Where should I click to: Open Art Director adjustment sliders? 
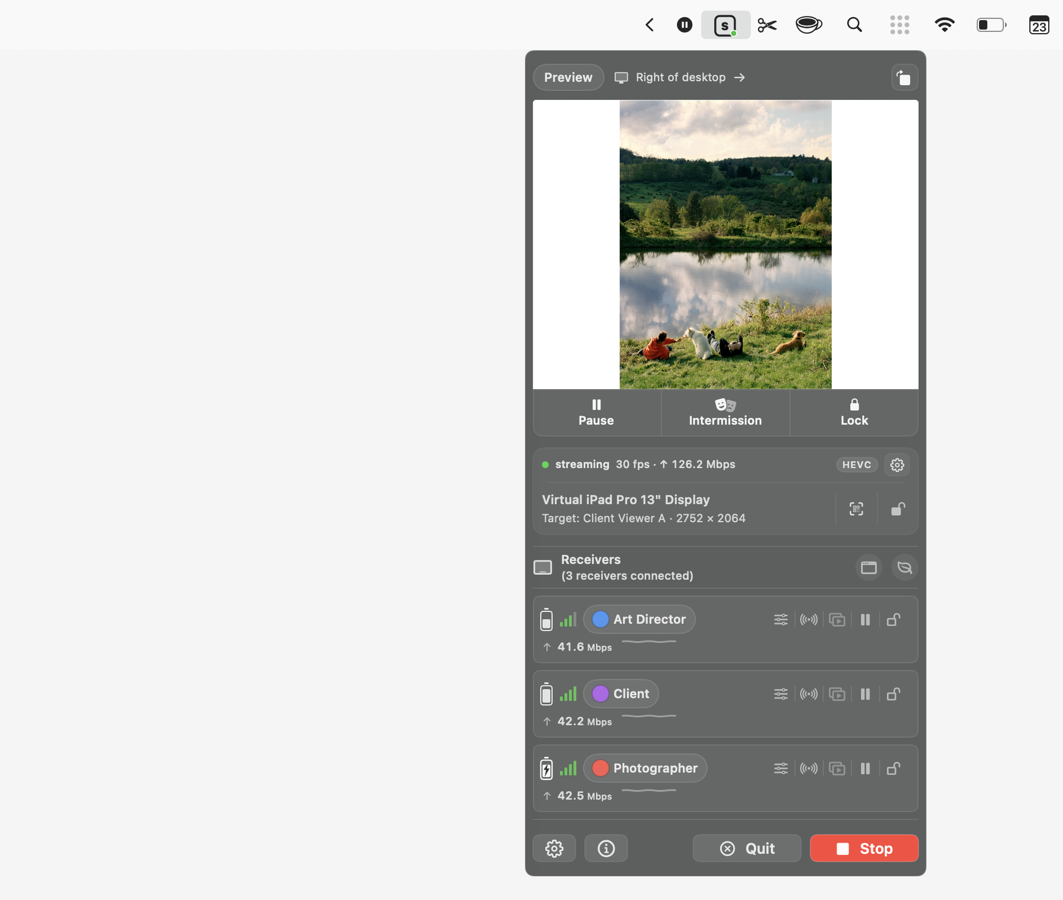coord(780,620)
